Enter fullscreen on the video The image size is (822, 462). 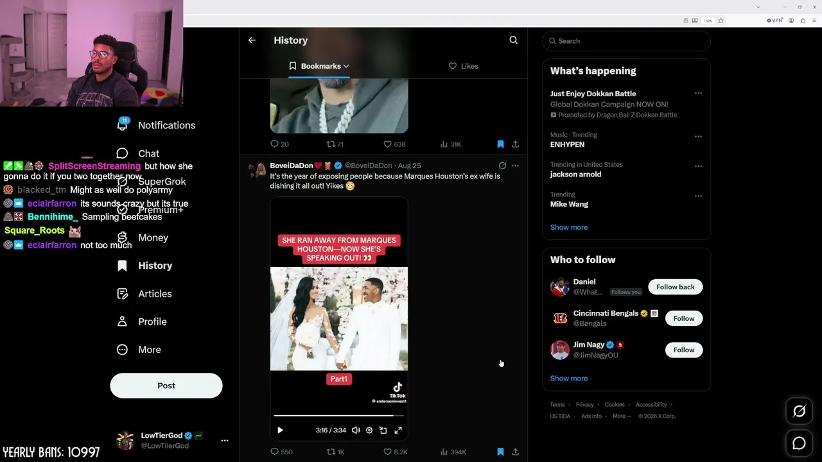click(x=398, y=431)
